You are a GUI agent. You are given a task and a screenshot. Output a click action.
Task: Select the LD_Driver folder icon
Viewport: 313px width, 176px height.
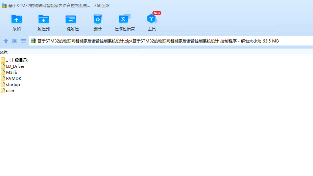(3, 66)
